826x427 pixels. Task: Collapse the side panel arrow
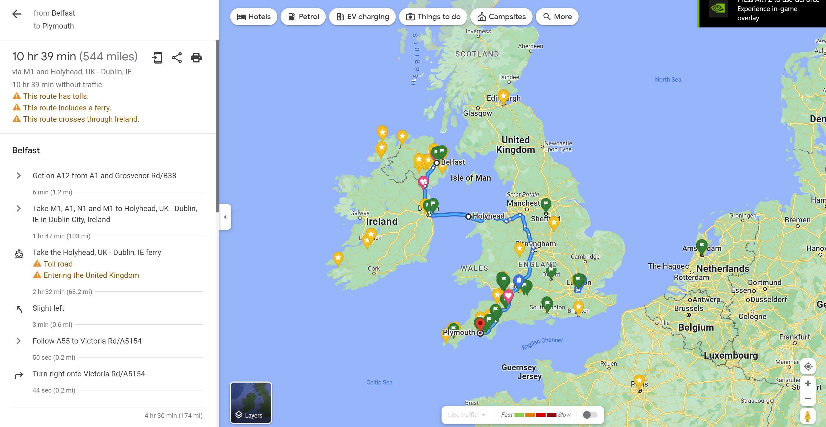point(225,217)
